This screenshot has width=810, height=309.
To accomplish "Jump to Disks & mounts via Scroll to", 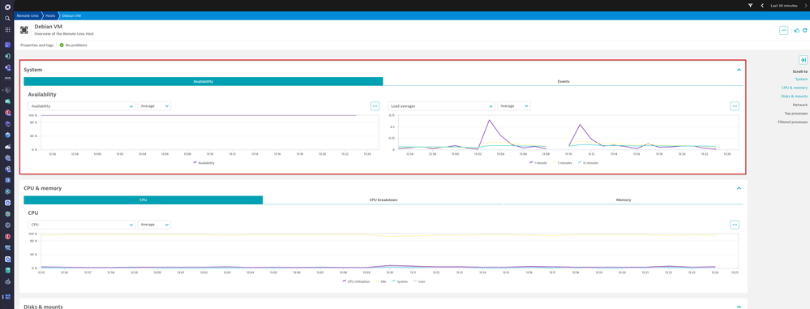I will (794, 97).
